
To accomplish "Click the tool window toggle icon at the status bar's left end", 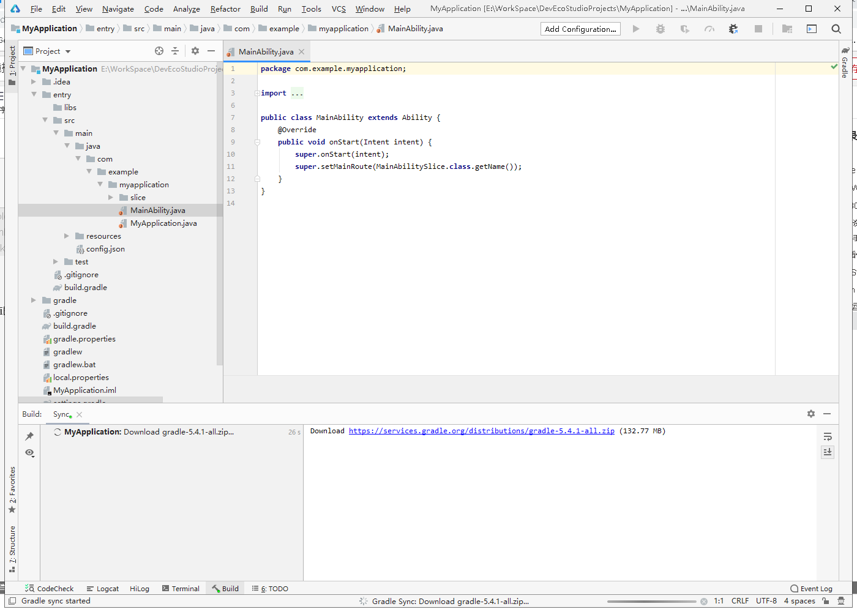I will 12,601.
